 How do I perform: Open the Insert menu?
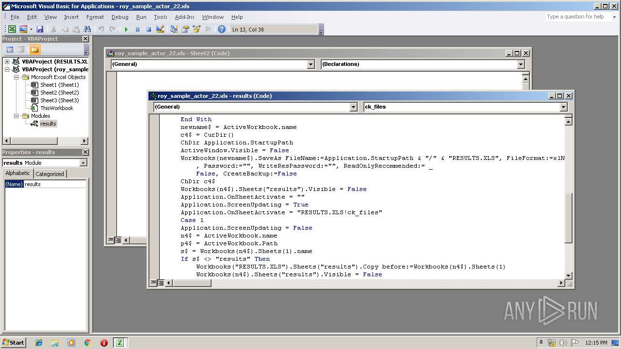pyautogui.click(x=71, y=17)
